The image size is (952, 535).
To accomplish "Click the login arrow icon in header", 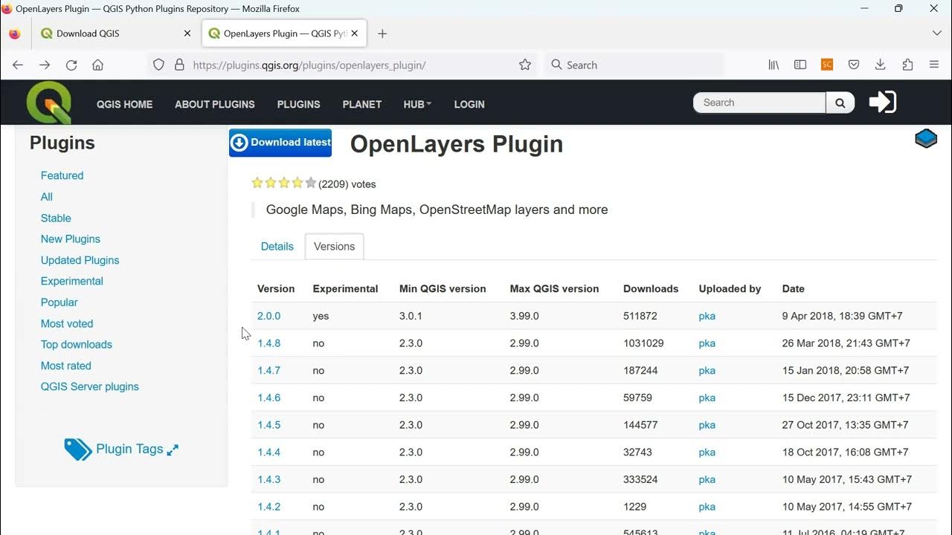I will point(882,103).
